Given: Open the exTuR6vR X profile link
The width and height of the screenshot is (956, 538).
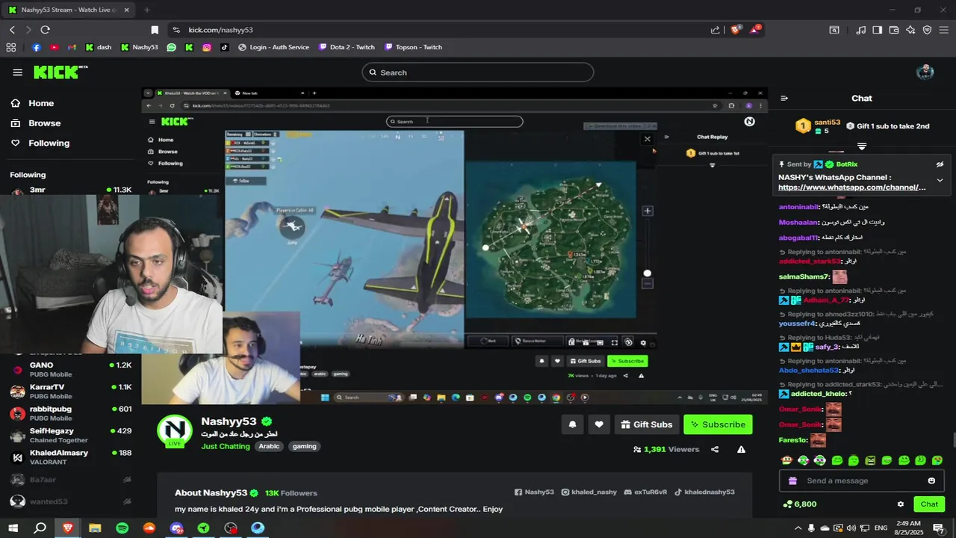Looking at the screenshot, I should 645,492.
